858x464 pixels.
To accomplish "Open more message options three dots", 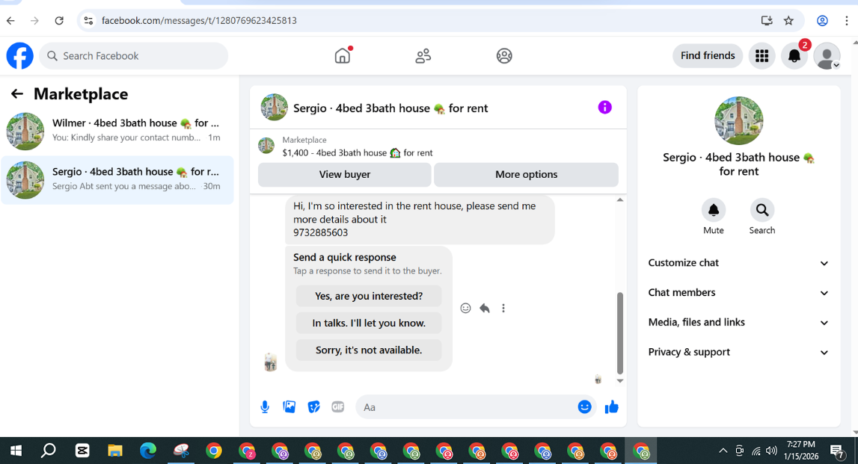I will tap(503, 309).
